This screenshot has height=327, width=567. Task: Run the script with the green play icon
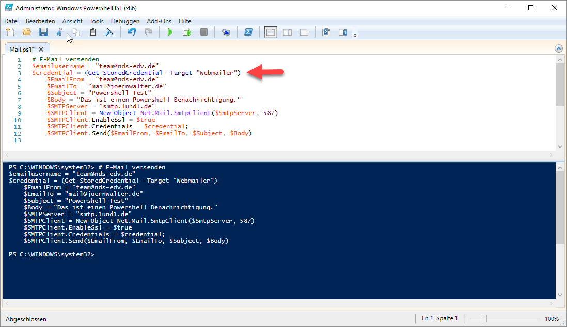170,32
